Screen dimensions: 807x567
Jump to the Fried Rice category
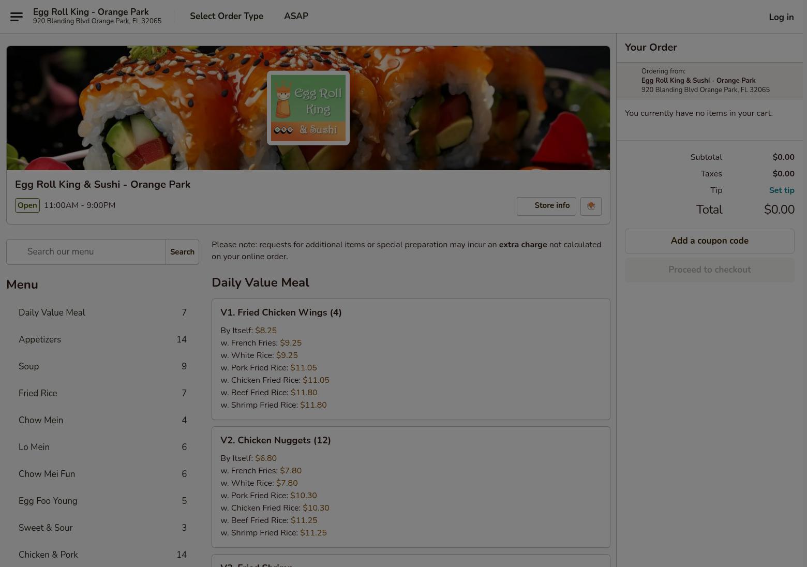pos(102,393)
